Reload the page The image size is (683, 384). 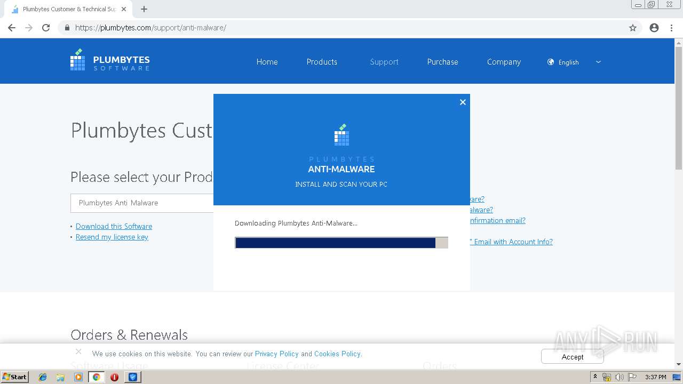point(46,28)
